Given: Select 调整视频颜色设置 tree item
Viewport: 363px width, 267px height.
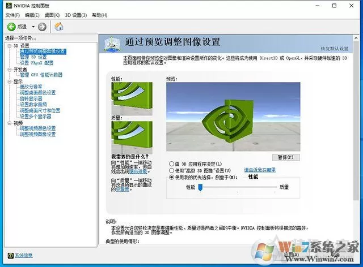Looking at the screenshot, I should pyautogui.click(x=38, y=128).
